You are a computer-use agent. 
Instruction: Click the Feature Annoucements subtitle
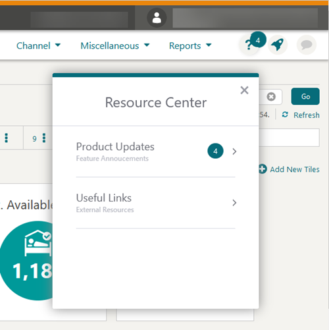pyautogui.click(x=113, y=159)
